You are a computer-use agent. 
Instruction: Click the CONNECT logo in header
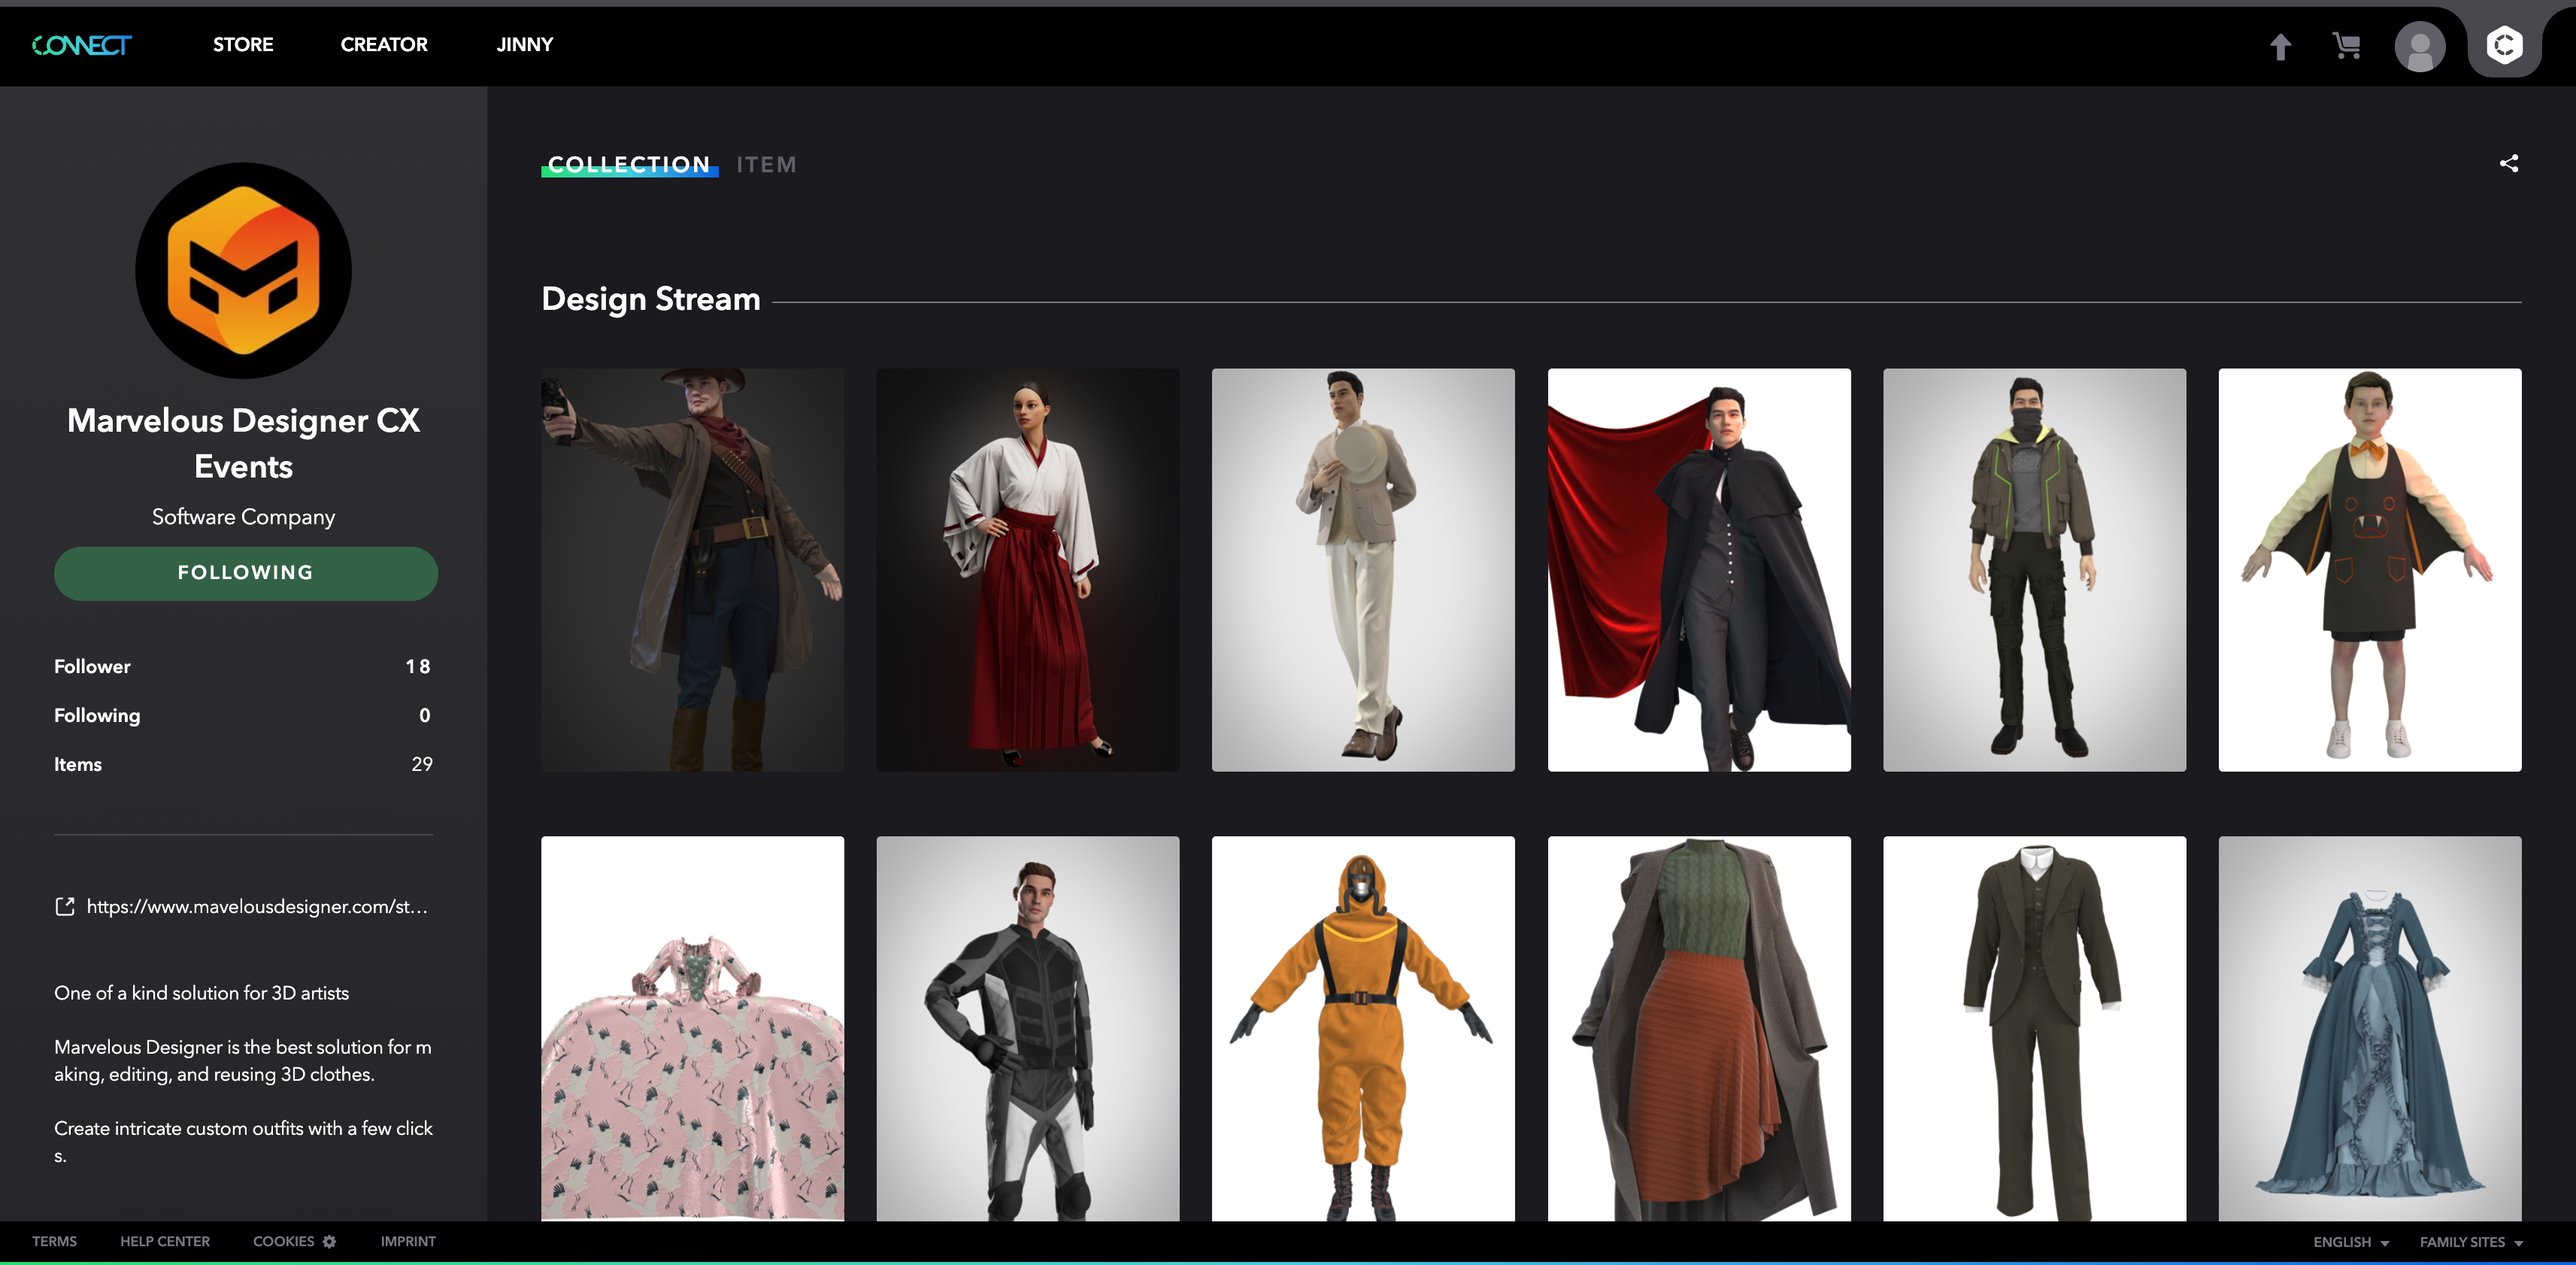click(81, 45)
